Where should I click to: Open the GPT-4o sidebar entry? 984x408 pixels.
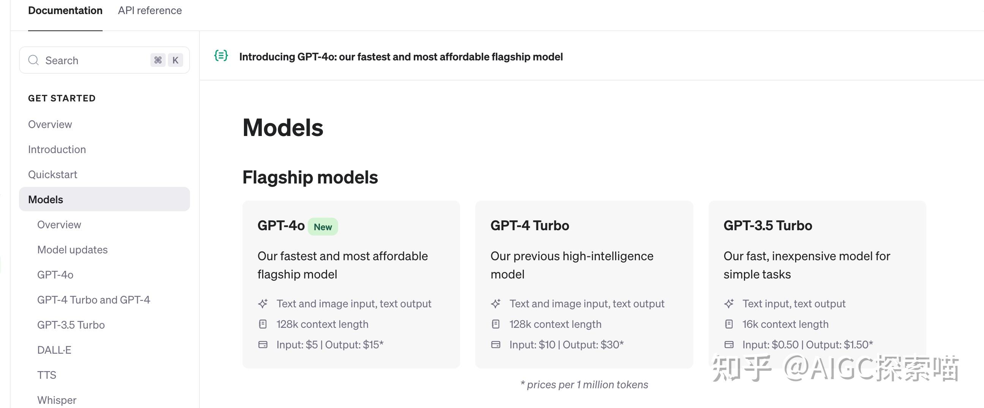pyautogui.click(x=55, y=274)
